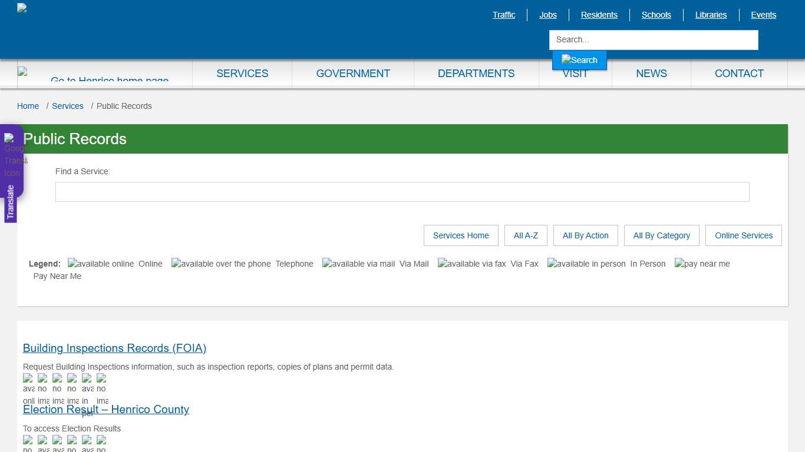This screenshot has height=452, width=805.
Task: Click the 'pay near me' legend icon
Action: (702, 263)
